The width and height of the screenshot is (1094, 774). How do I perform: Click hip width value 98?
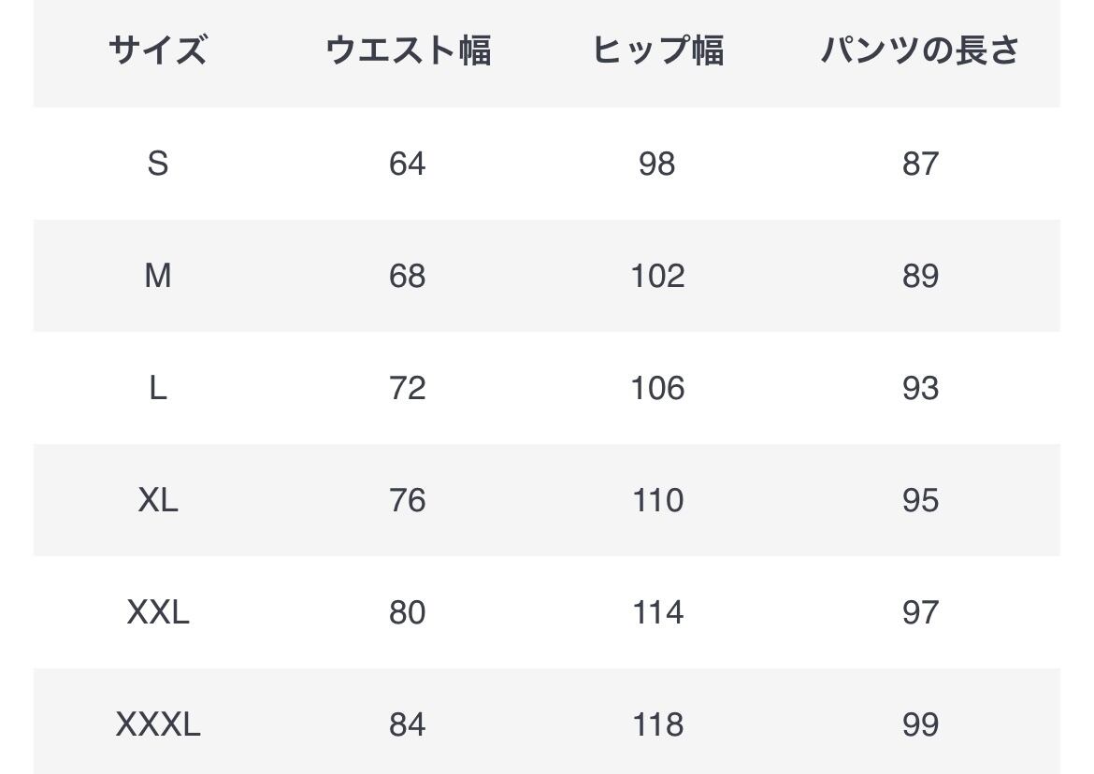(656, 164)
